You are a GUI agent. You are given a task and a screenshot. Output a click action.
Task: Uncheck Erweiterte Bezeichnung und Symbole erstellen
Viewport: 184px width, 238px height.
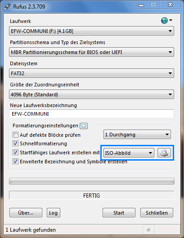[15, 162]
